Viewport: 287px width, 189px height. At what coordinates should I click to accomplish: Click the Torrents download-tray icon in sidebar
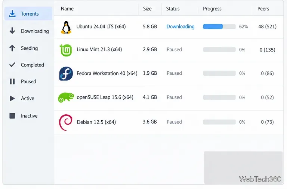coord(12,14)
